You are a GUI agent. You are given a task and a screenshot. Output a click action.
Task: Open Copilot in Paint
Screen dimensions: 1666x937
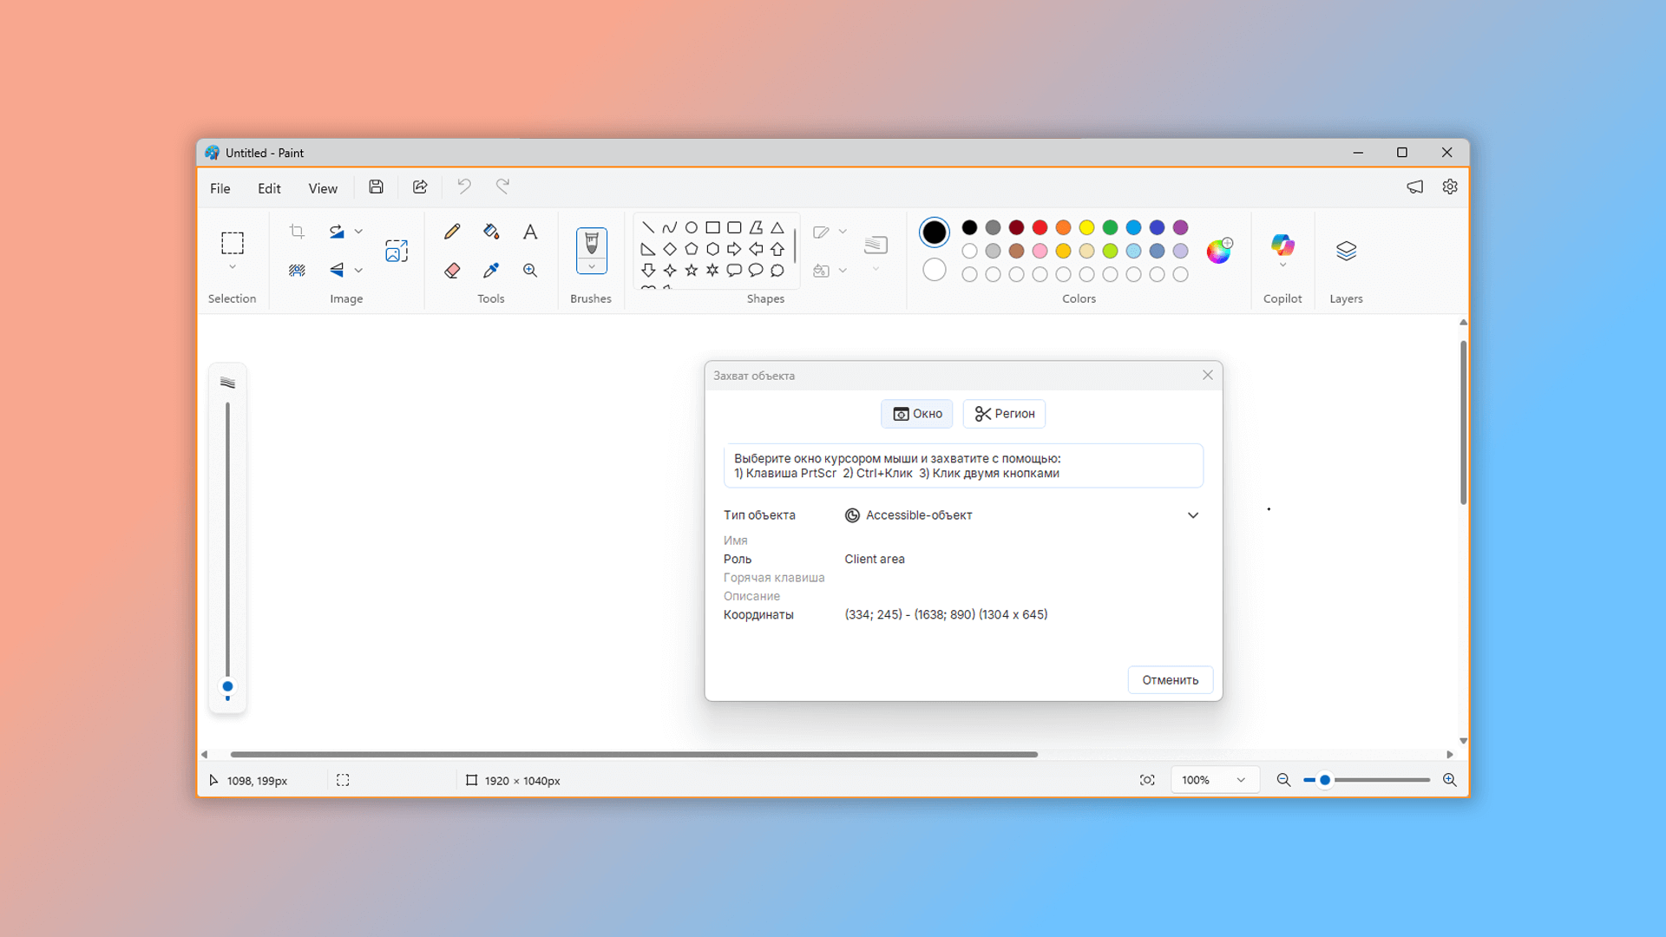(1282, 246)
